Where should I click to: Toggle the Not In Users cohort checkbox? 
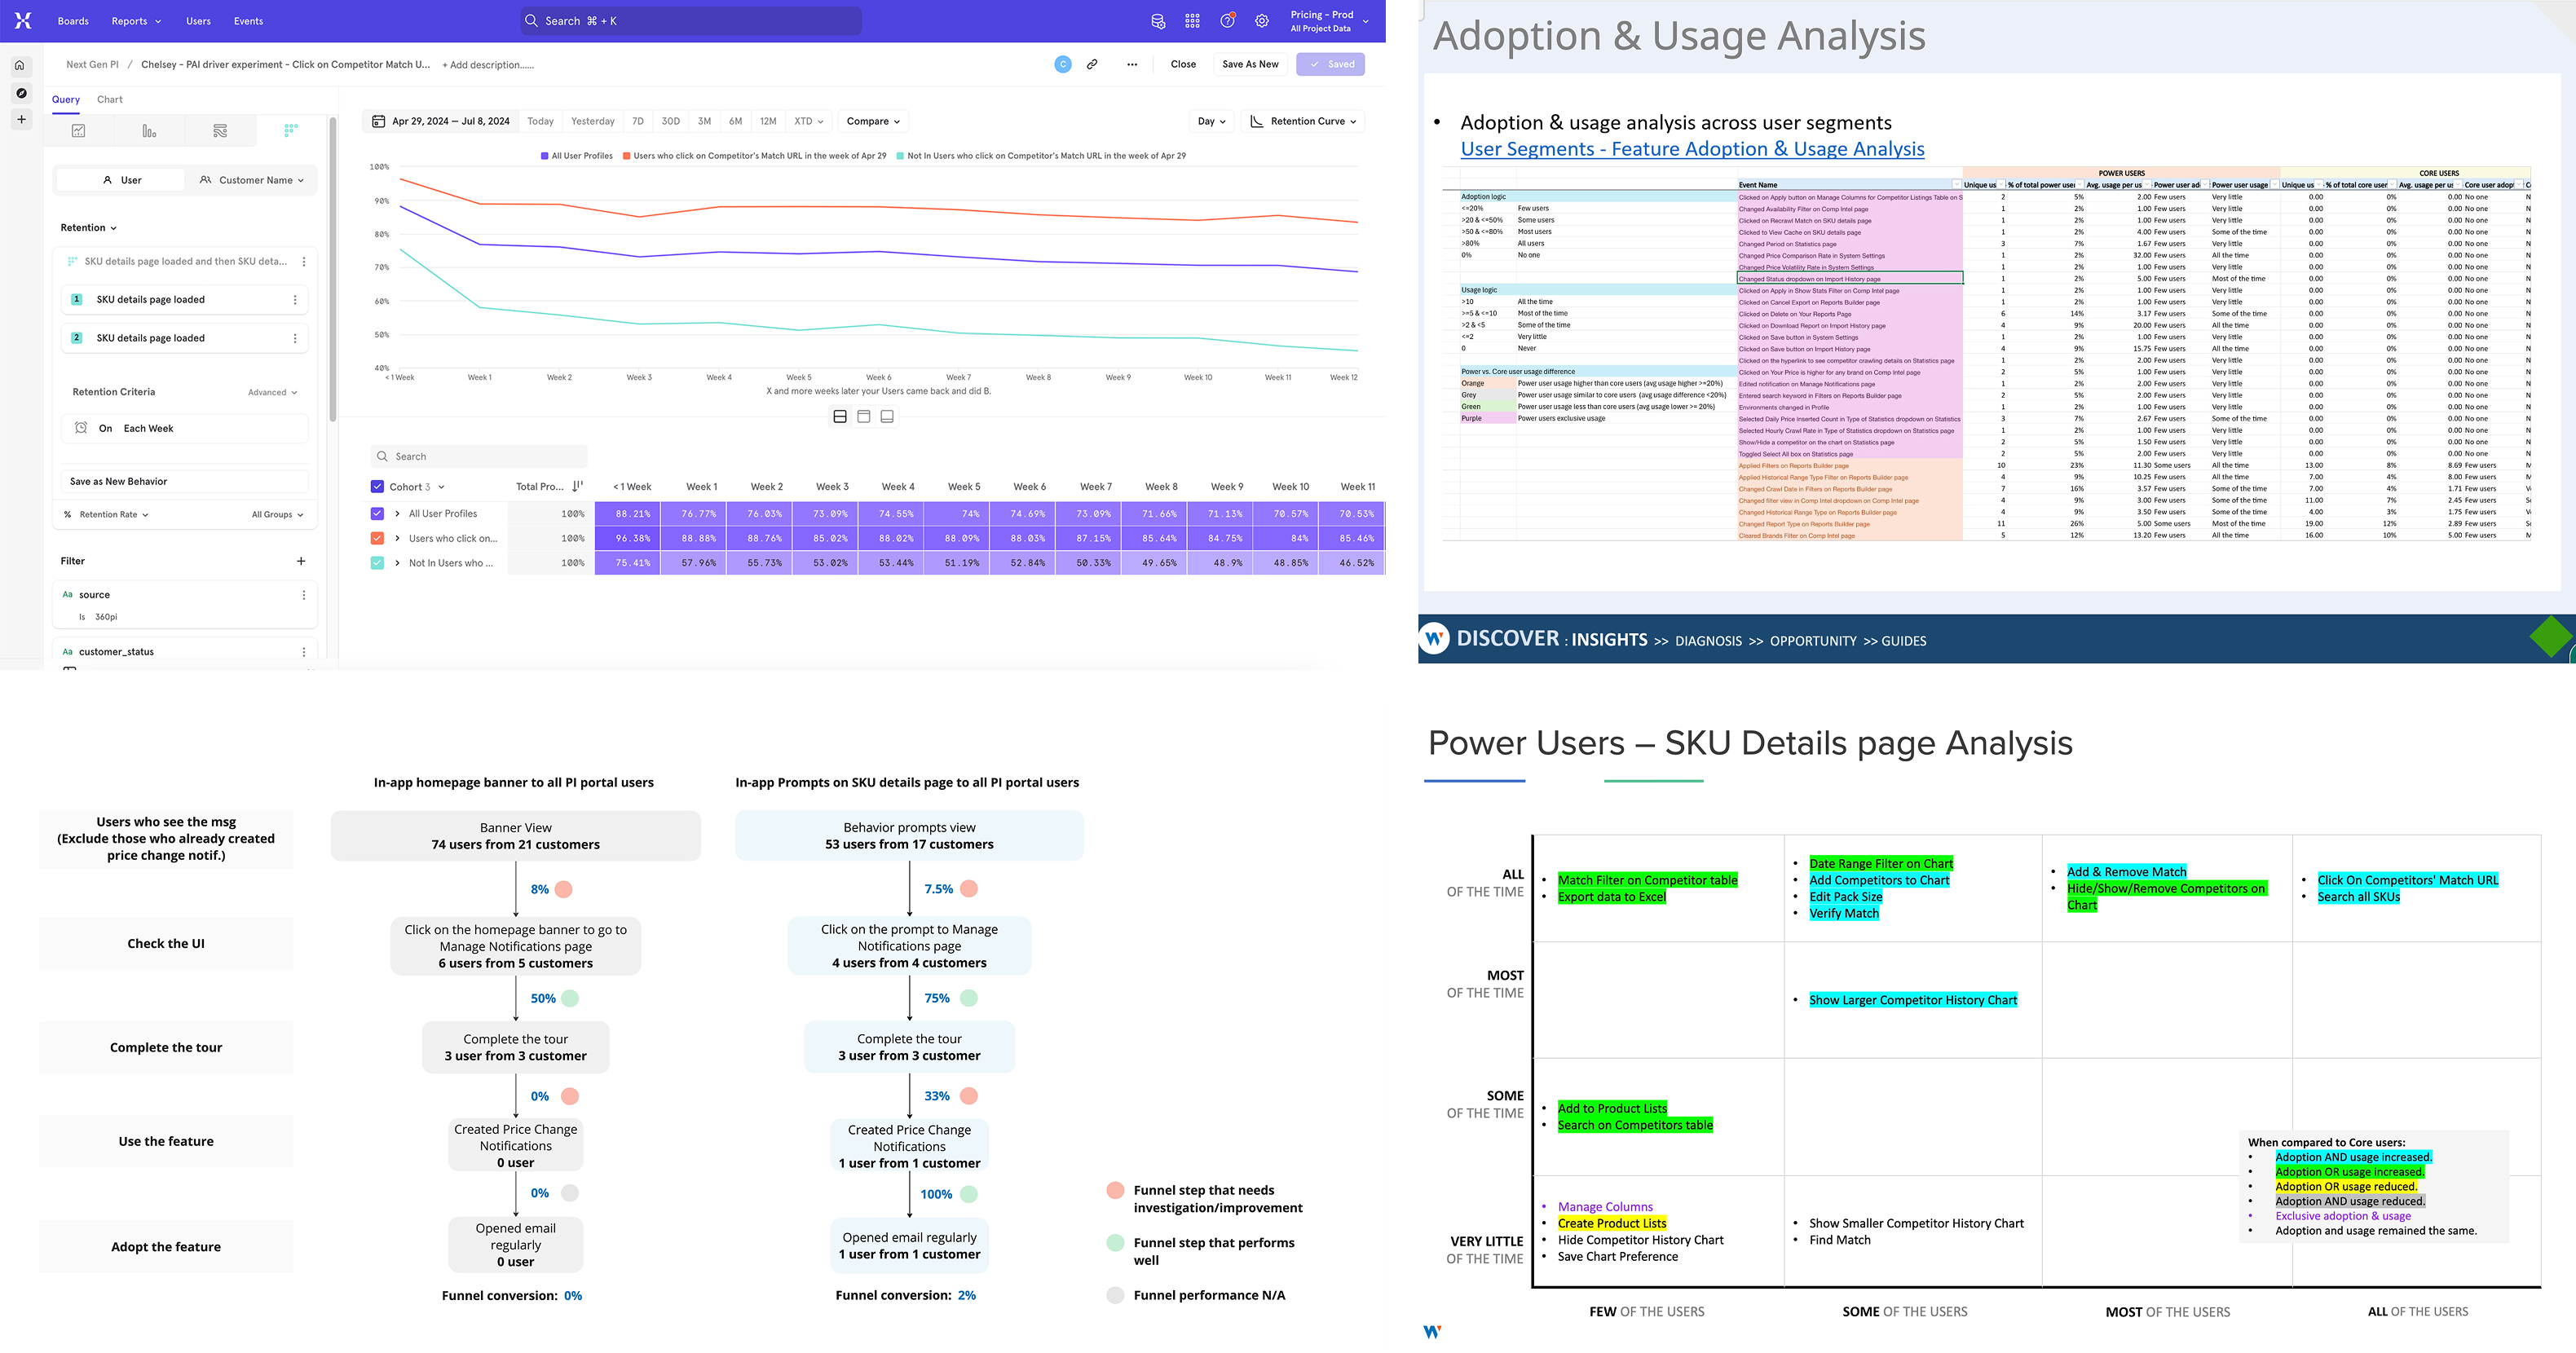click(377, 563)
